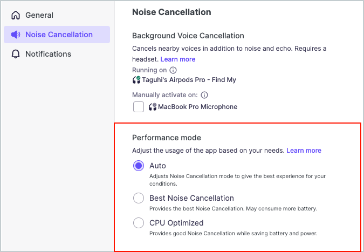The image size is (364, 252).
Task: Click the AirPods Pro device icon
Action: click(x=136, y=80)
